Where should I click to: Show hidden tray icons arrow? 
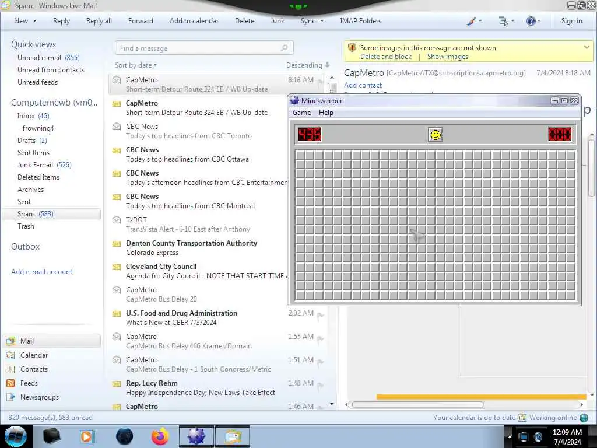tap(510, 436)
